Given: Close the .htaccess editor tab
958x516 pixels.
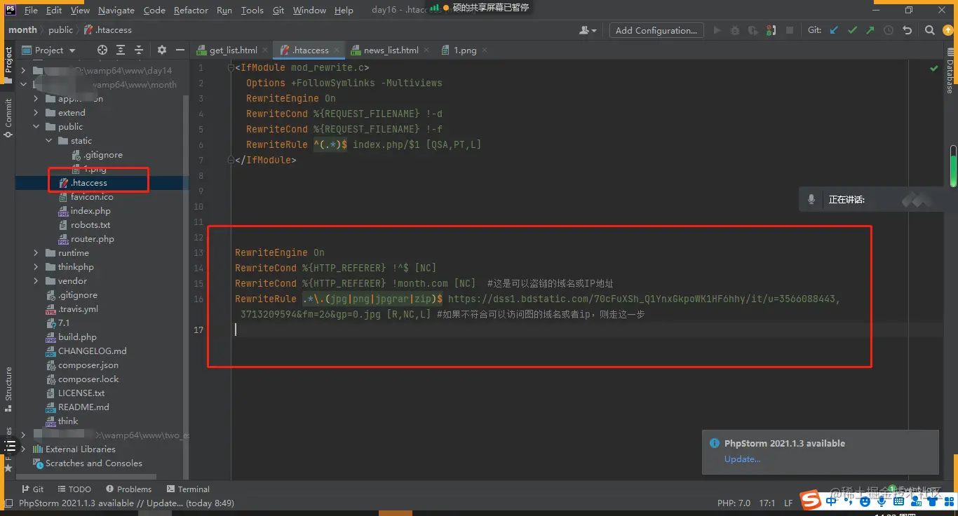Looking at the screenshot, I should [x=337, y=50].
